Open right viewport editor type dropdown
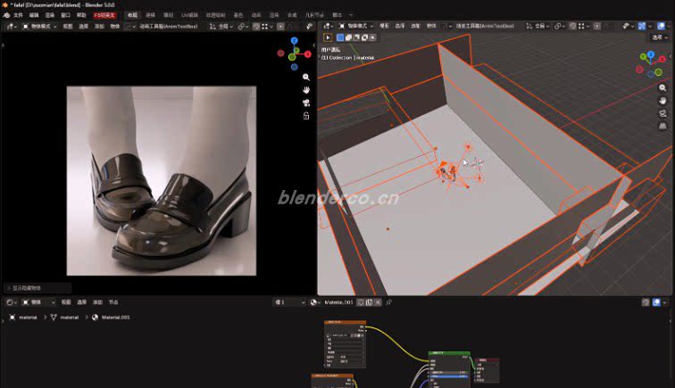Viewport: 675px width, 388px height. click(329, 26)
